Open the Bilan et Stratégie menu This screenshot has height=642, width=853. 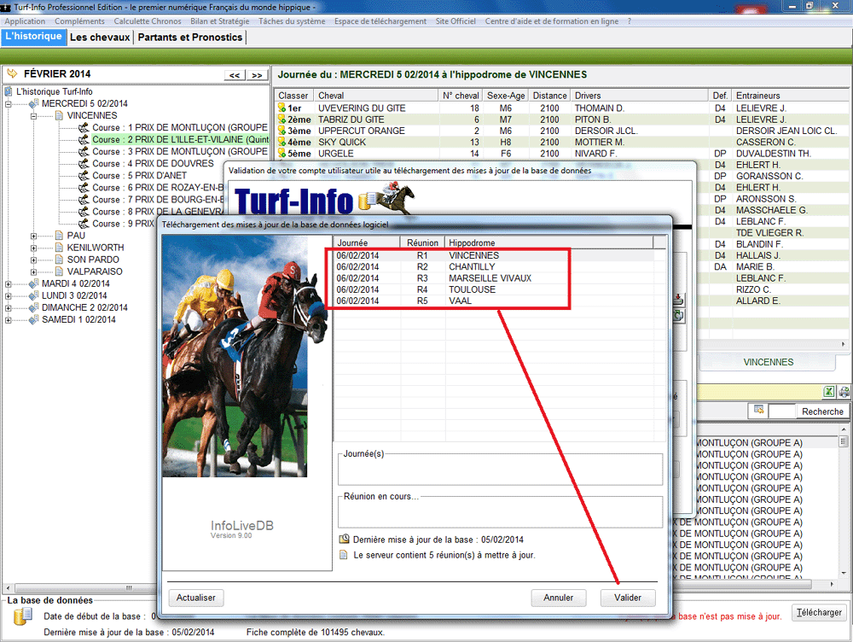tap(220, 21)
